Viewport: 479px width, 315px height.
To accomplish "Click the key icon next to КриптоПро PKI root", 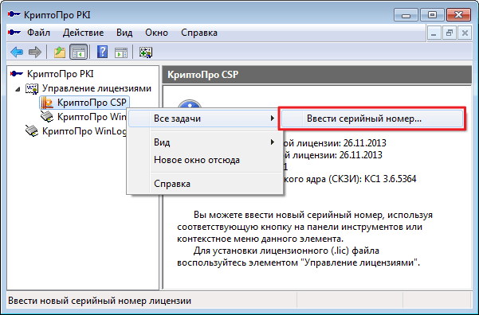I will click(17, 74).
